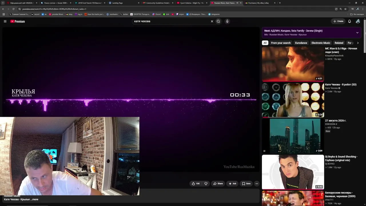Image resolution: width=366 pixels, height=206 pixels.
Task: Open the all bookmarks folder
Action: tap(357, 14)
